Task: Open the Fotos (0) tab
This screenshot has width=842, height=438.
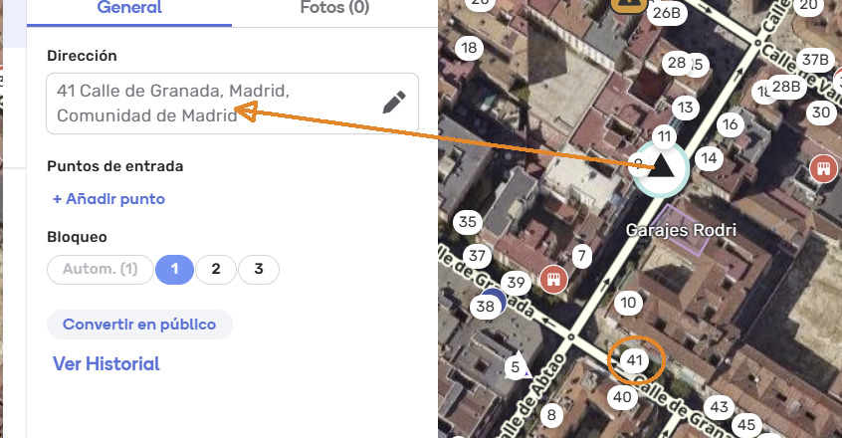Action: point(334,9)
